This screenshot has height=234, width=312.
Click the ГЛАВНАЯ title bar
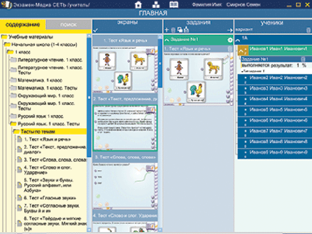pyautogui.click(x=153, y=13)
